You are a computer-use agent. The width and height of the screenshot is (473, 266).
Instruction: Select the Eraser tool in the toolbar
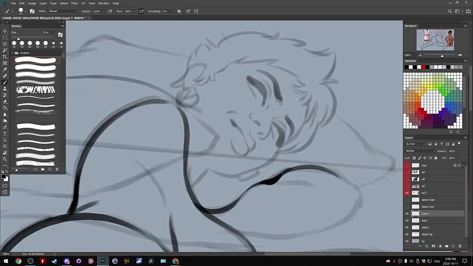click(5, 102)
